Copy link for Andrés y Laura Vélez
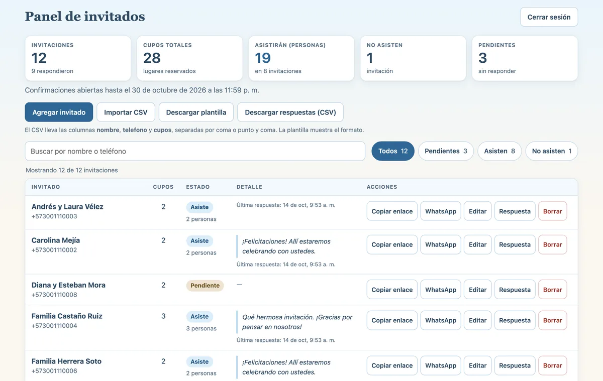 [392, 211]
